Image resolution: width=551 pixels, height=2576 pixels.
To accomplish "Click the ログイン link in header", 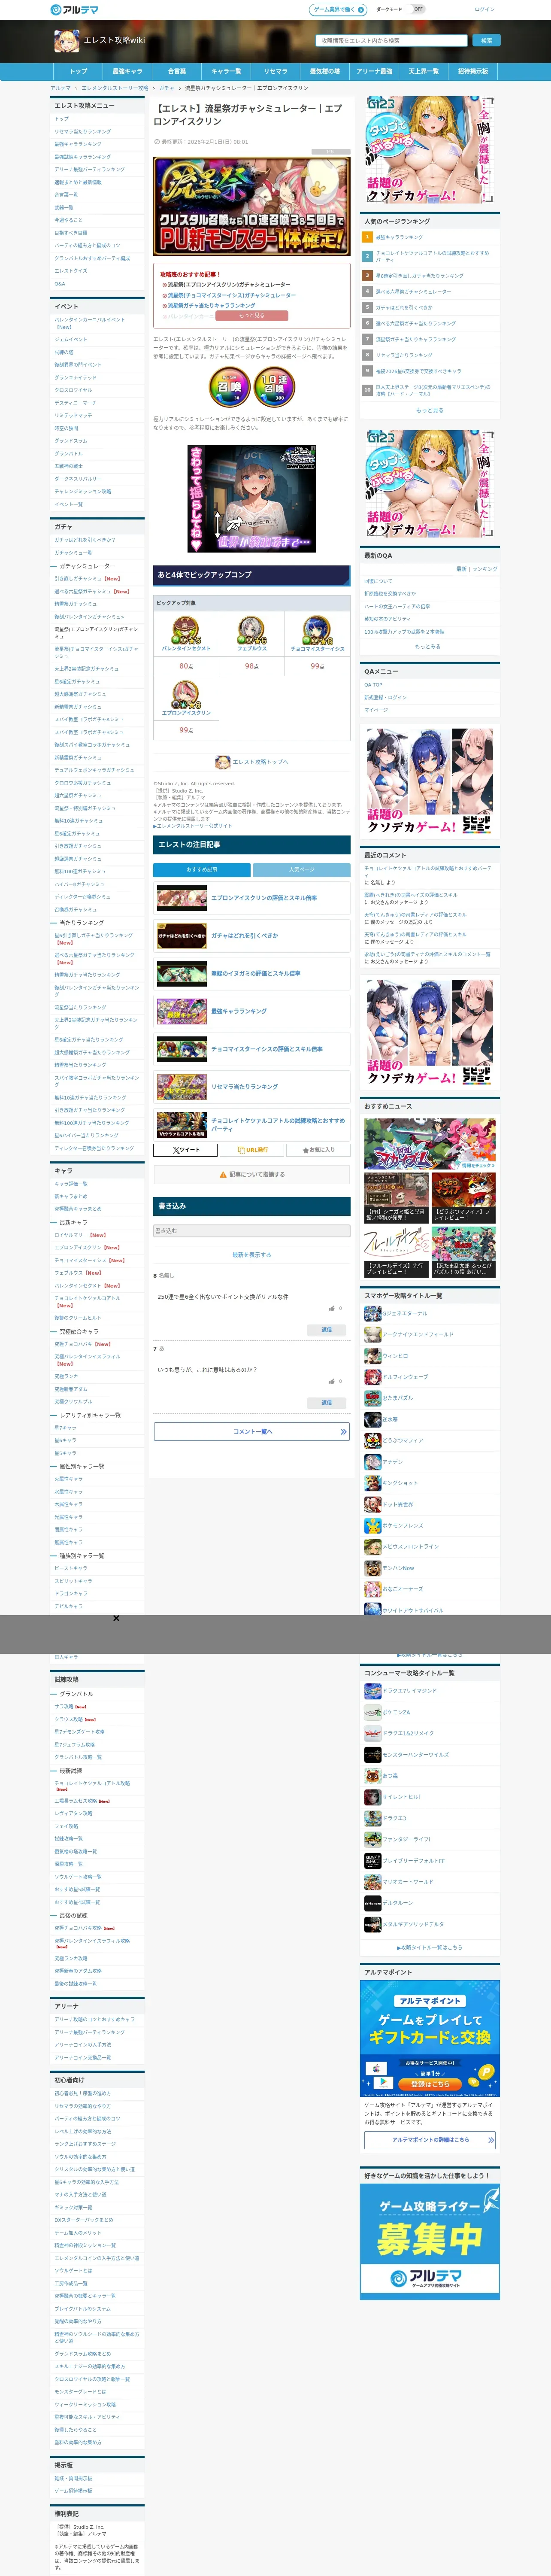I will [484, 9].
